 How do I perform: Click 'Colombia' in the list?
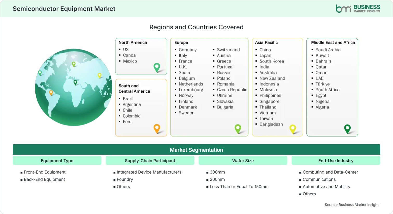[132, 116]
